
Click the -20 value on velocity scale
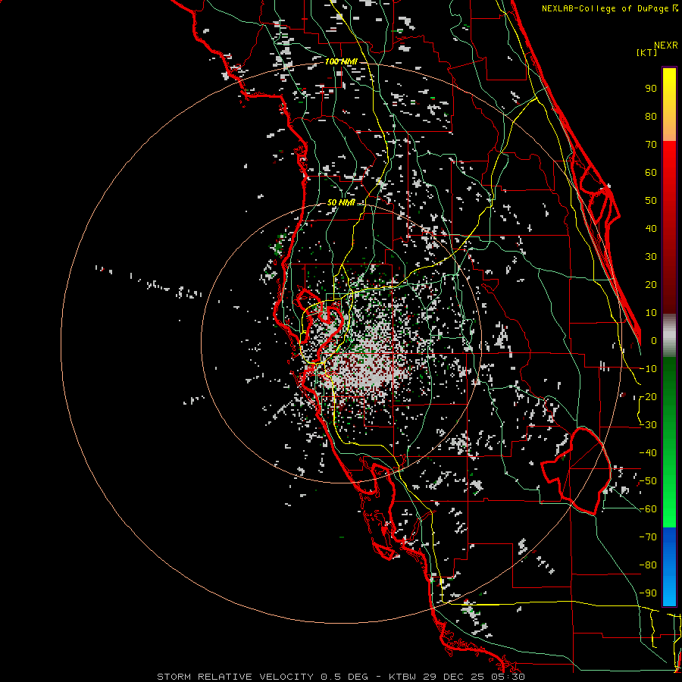pos(648,397)
